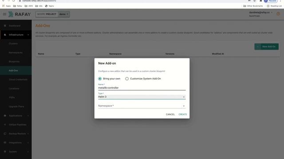
Task: Open Locations in the sidebar
Action: [14, 88]
